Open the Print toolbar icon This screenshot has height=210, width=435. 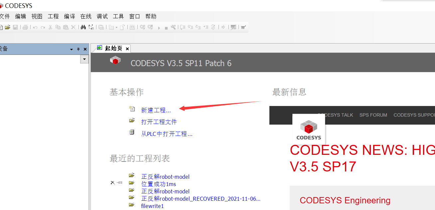(25, 27)
